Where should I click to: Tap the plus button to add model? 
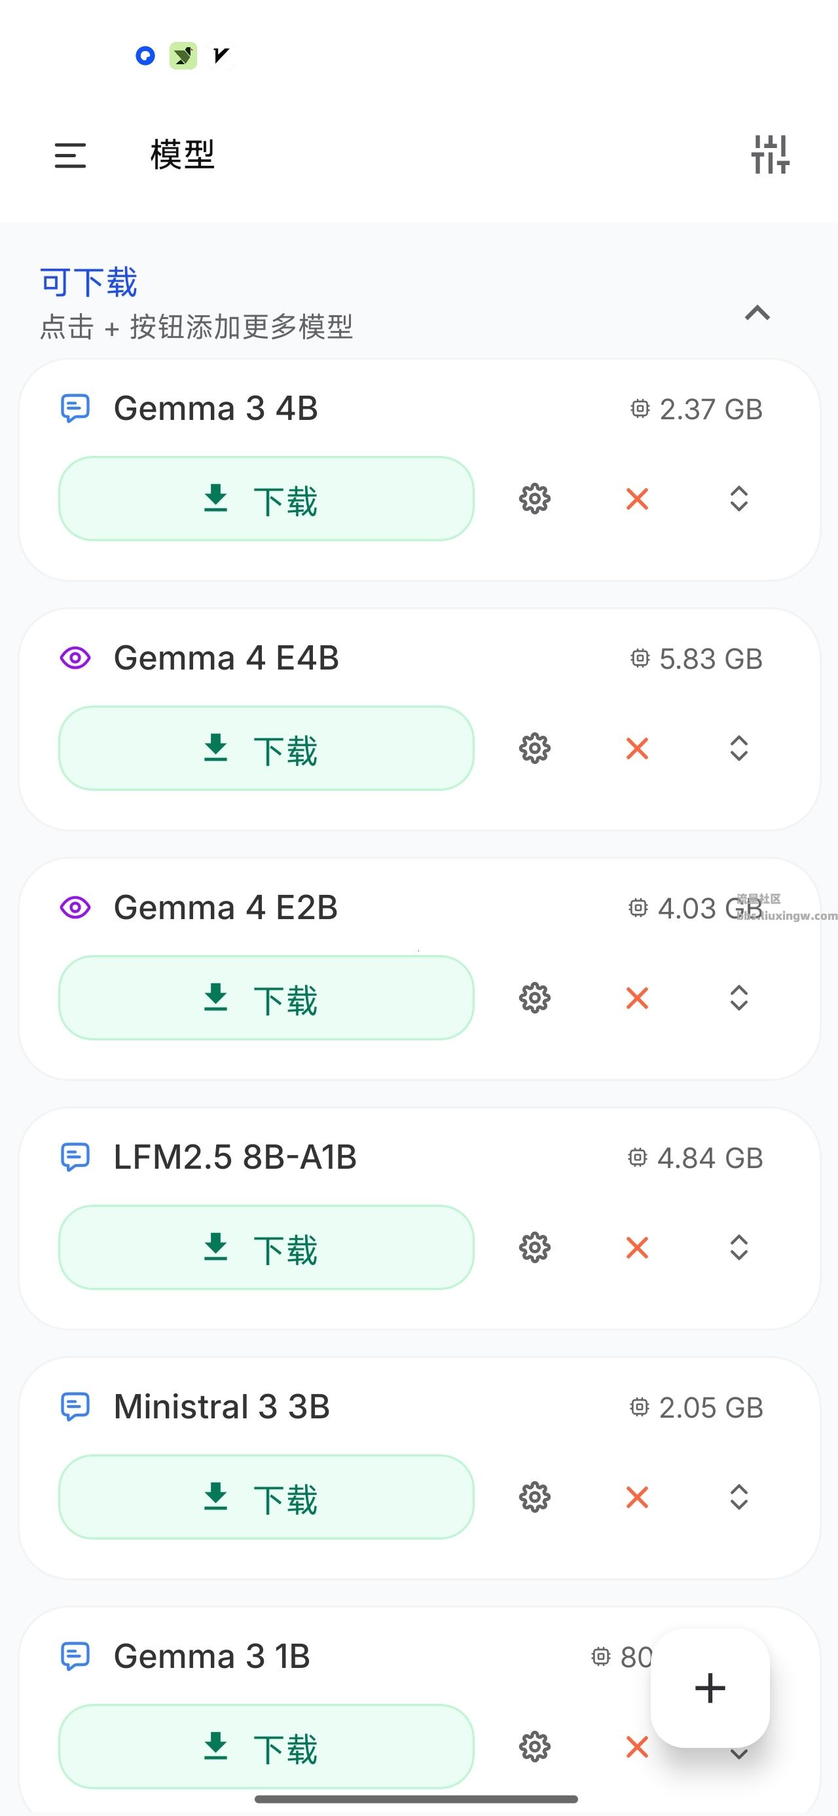[710, 1688]
